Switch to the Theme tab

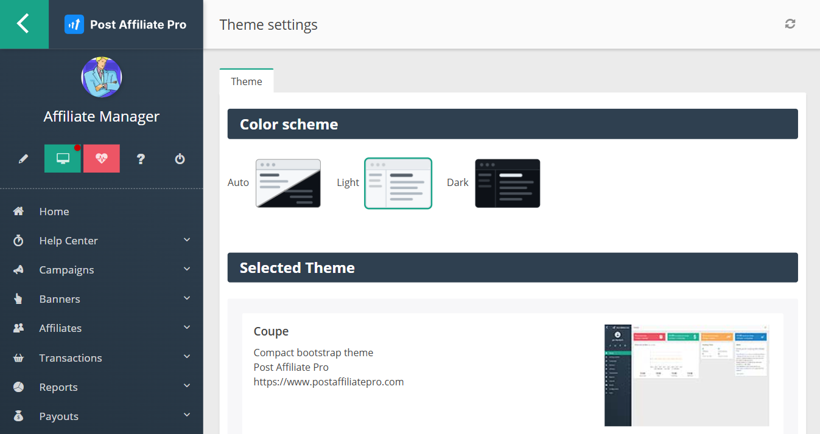pos(246,81)
